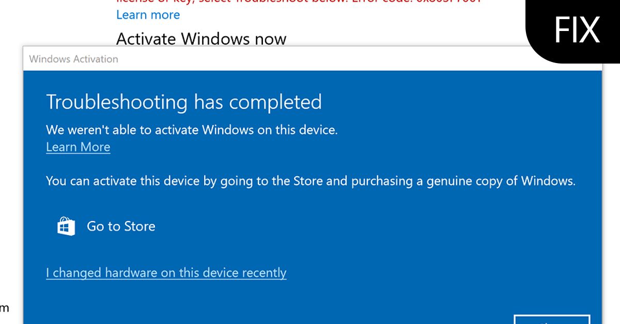Open the Store via Go to Store
The height and width of the screenshot is (324, 620).
coord(120,226)
